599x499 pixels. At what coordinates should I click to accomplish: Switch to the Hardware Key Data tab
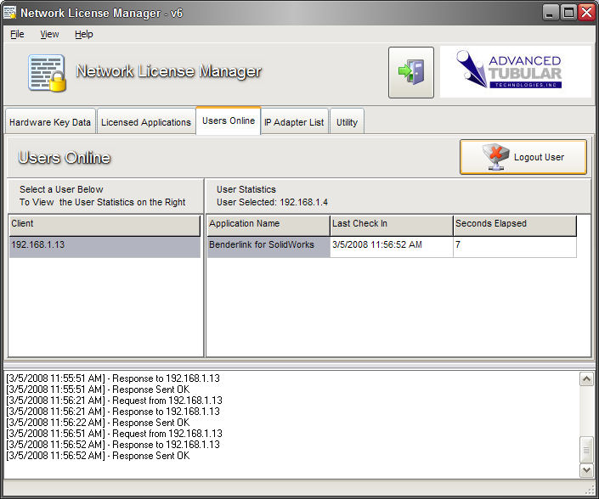pyautogui.click(x=50, y=122)
